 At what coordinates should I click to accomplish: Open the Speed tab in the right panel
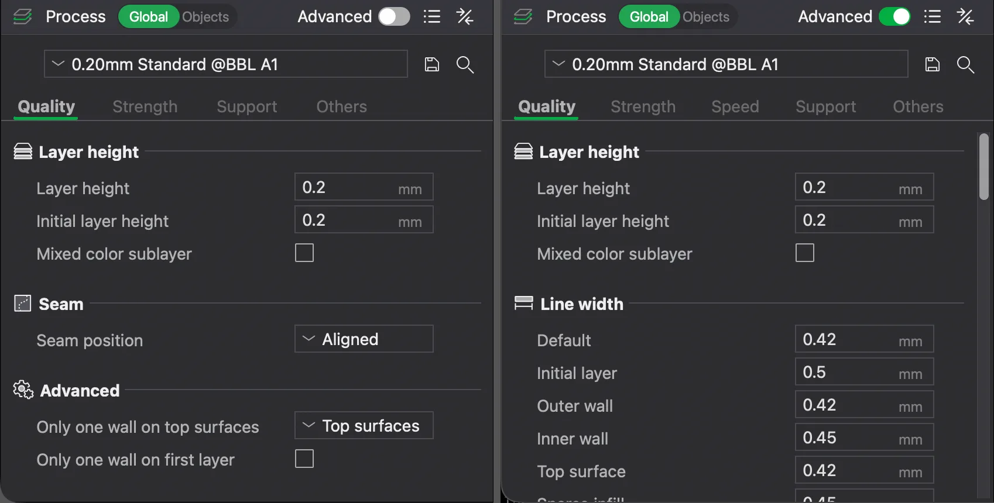735,107
